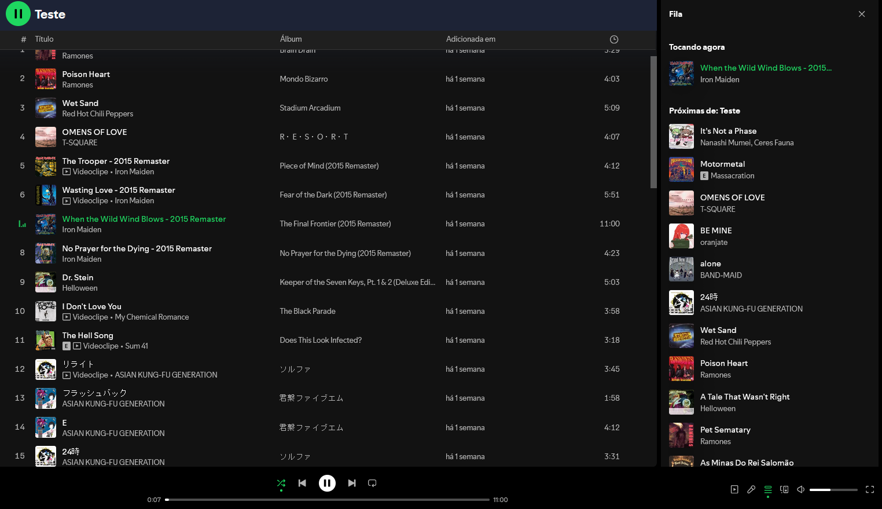882x509 pixels.
Task: Toggle shuffle in the player bar
Action: click(281, 483)
